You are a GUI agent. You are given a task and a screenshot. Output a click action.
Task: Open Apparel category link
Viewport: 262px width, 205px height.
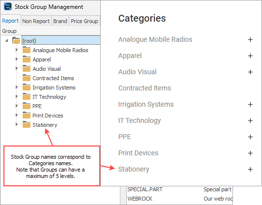[130, 56]
